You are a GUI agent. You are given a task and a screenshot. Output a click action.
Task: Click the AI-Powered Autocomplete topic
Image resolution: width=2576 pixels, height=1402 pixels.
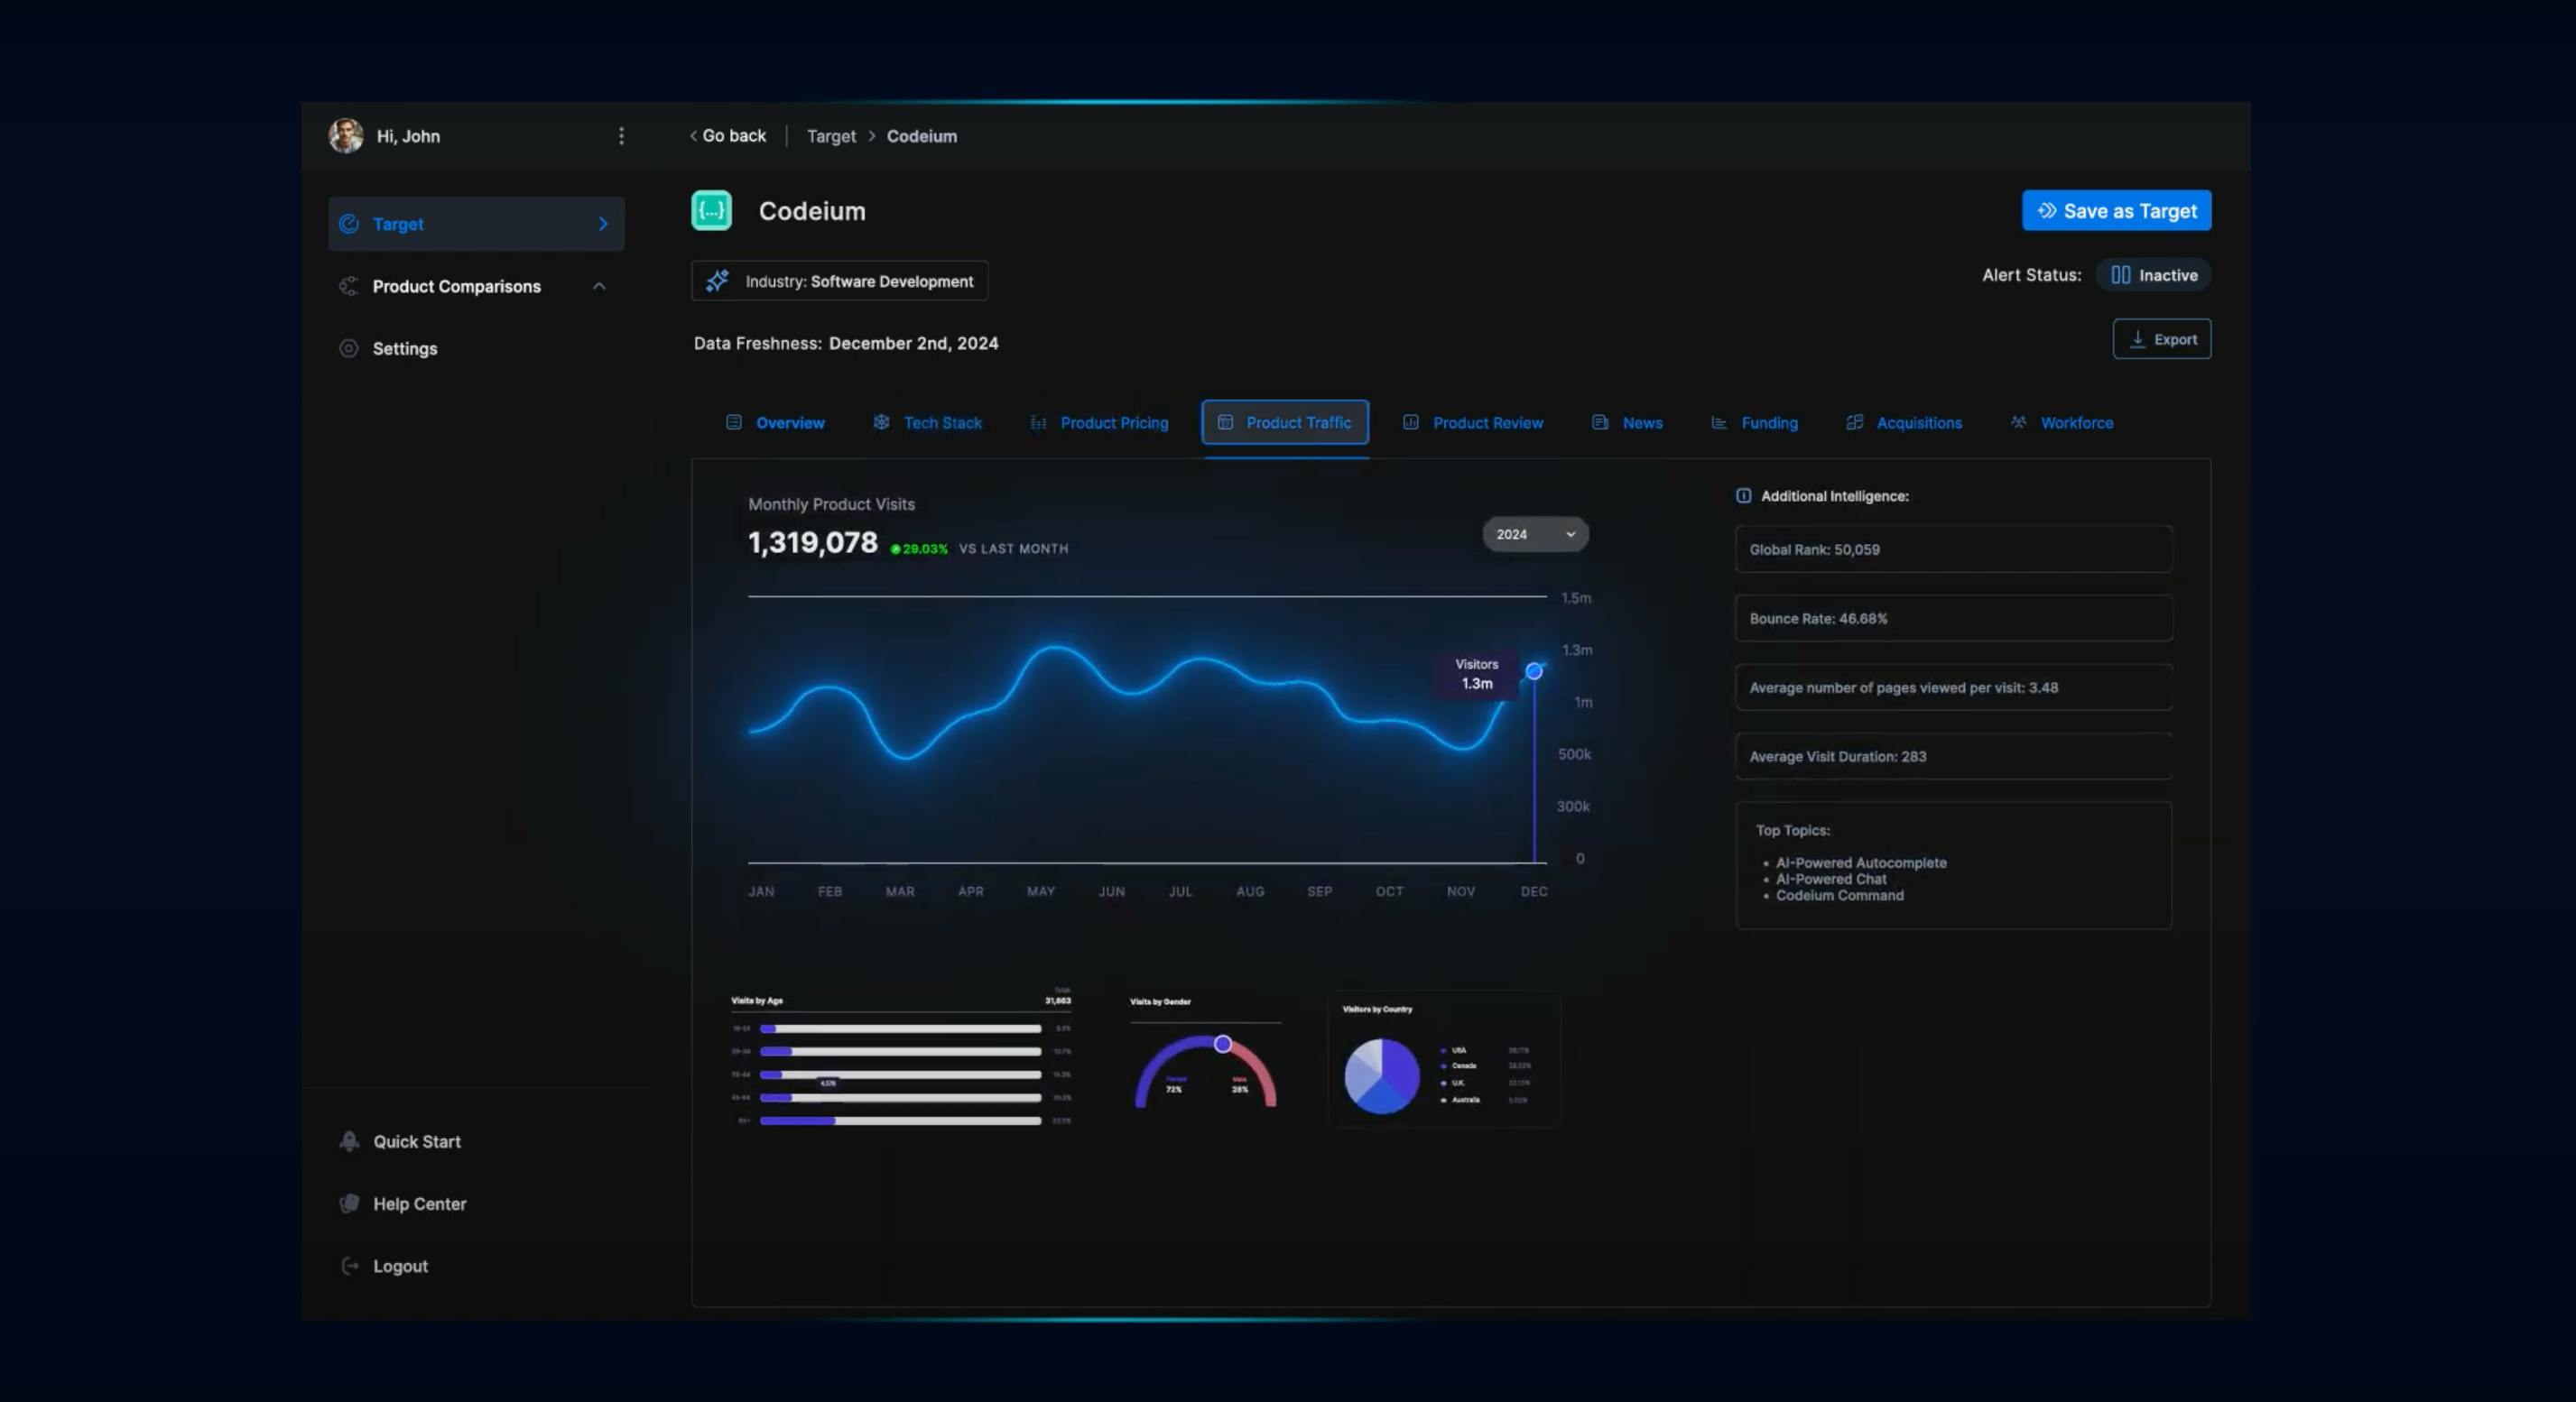1861,862
